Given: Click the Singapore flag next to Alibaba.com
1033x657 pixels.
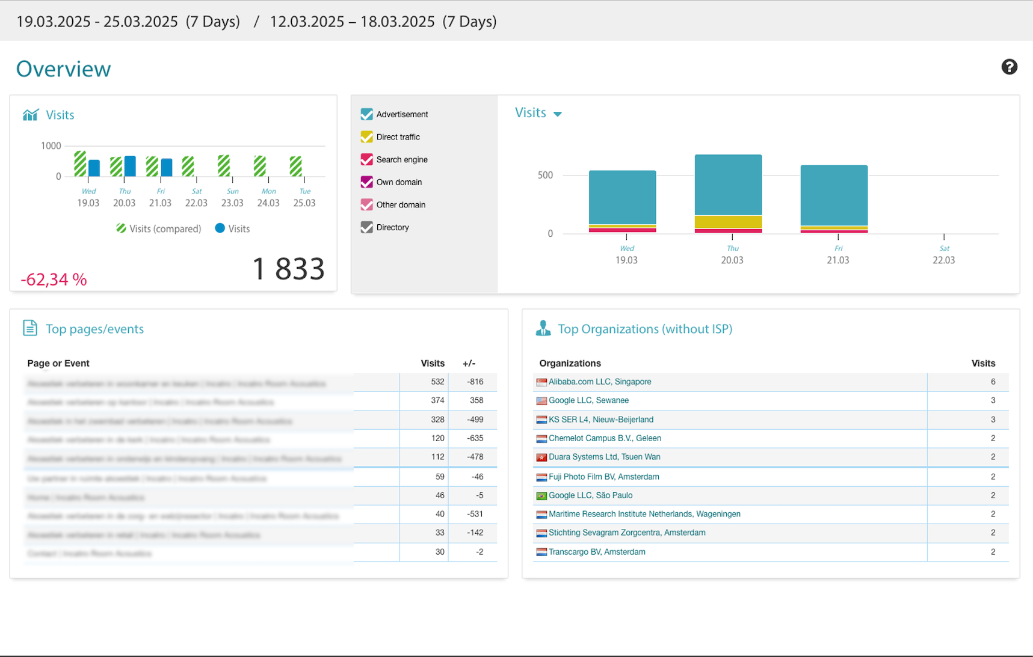Looking at the screenshot, I should click(x=541, y=382).
